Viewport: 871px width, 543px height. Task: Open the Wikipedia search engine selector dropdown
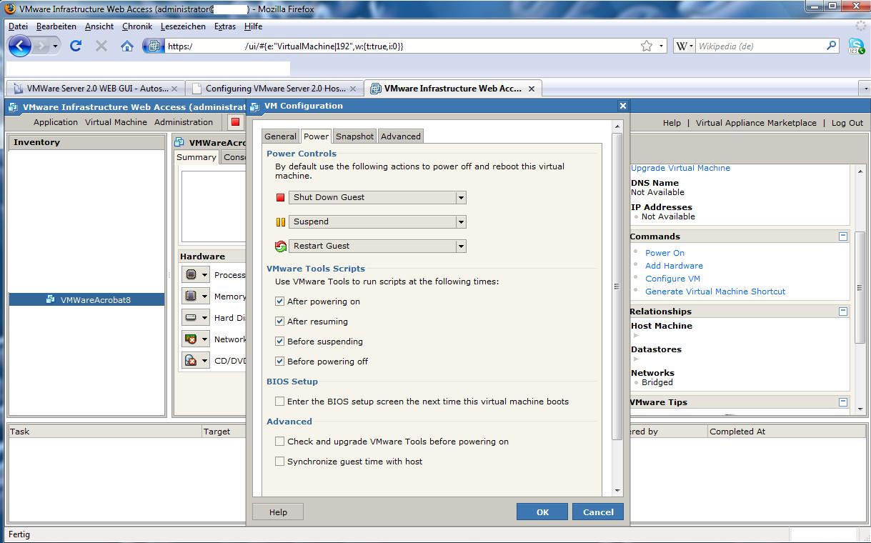pyautogui.click(x=684, y=46)
